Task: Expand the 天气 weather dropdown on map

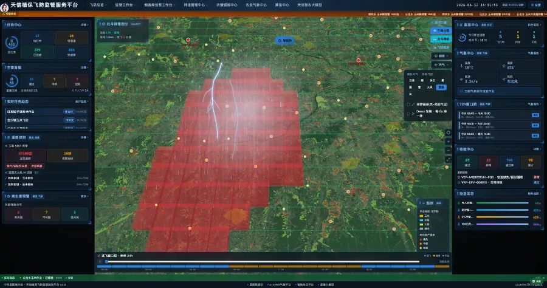Action: (441, 65)
